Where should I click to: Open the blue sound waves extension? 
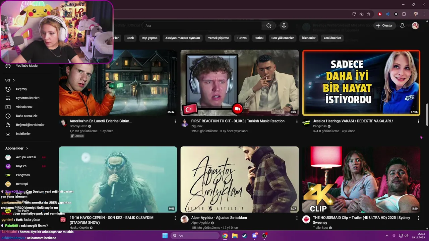pos(388,14)
